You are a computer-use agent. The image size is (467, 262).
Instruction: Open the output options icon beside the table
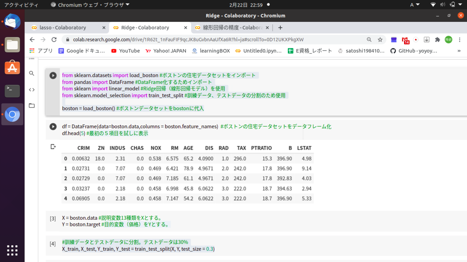tap(53, 147)
